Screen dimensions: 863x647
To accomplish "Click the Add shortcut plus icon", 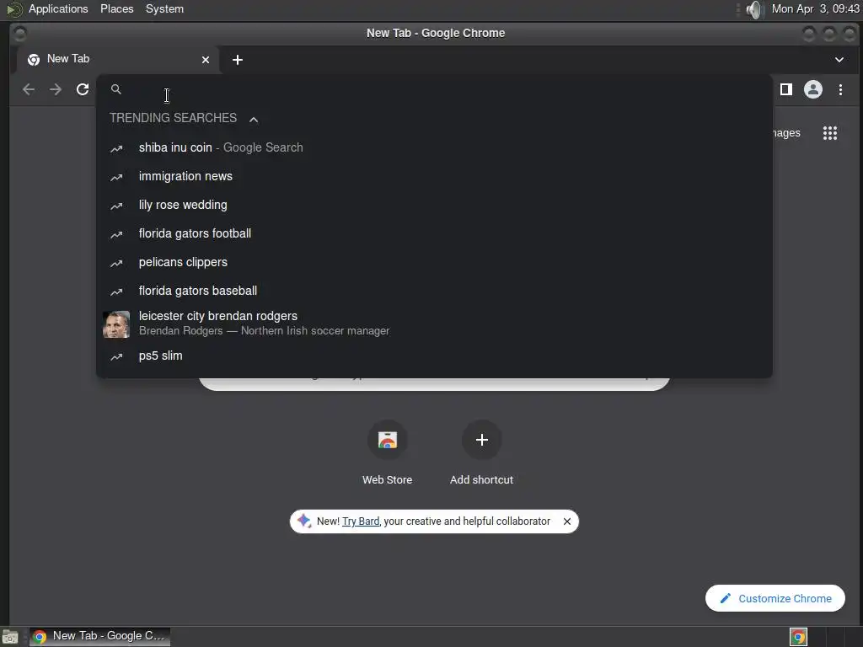I will pos(481,440).
